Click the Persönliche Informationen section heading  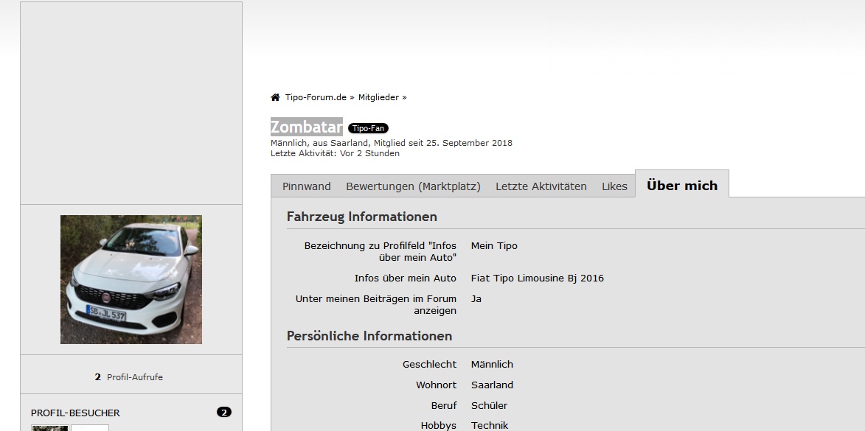pyautogui.click(x=369, y=336)
